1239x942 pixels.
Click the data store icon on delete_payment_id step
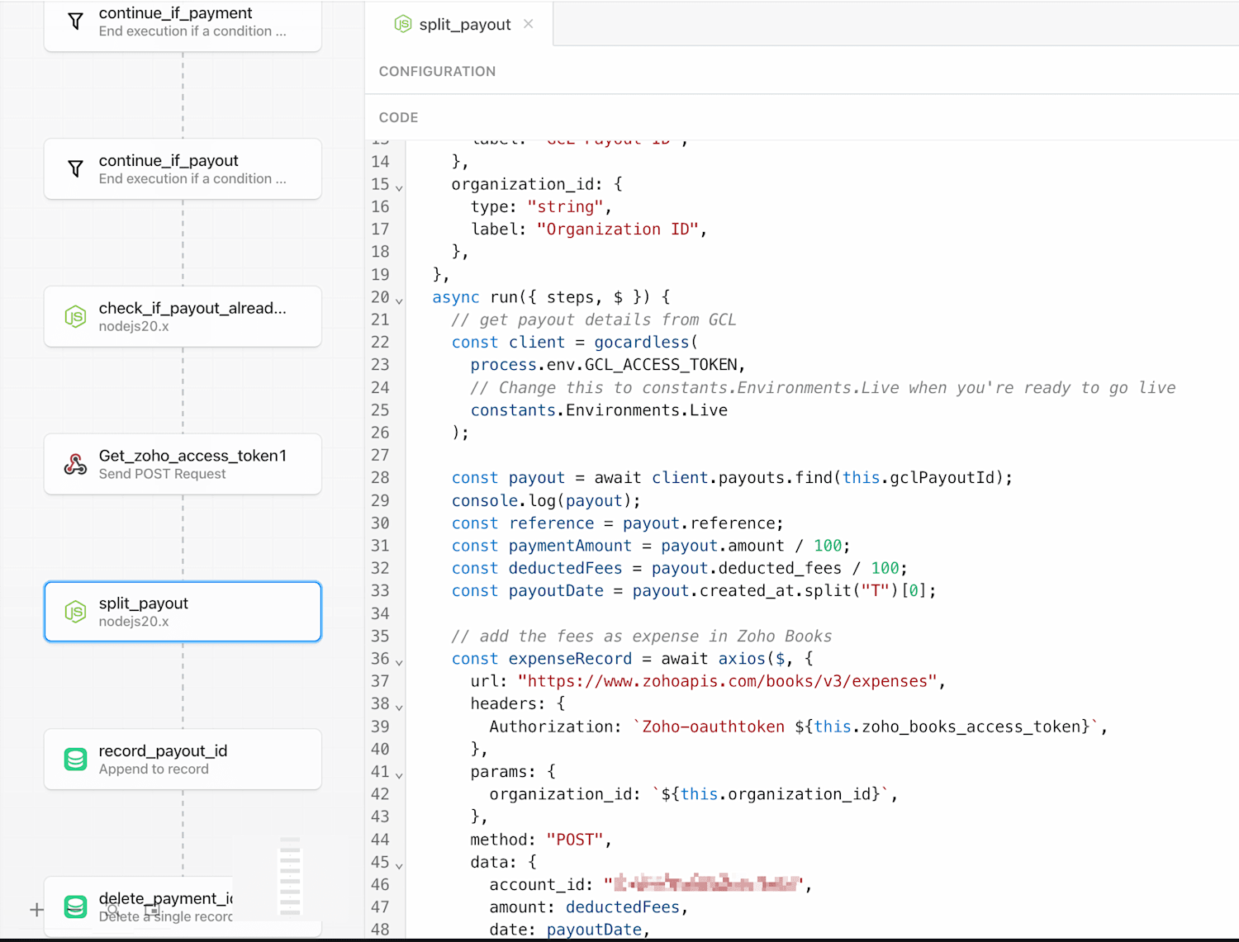[x=75, y=906]
